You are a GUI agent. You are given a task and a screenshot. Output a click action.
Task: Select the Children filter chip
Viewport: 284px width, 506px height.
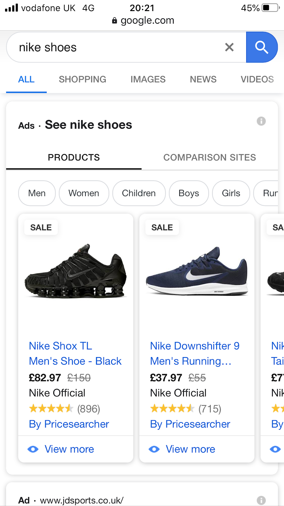pyautogui.click(x=139, y=193)
